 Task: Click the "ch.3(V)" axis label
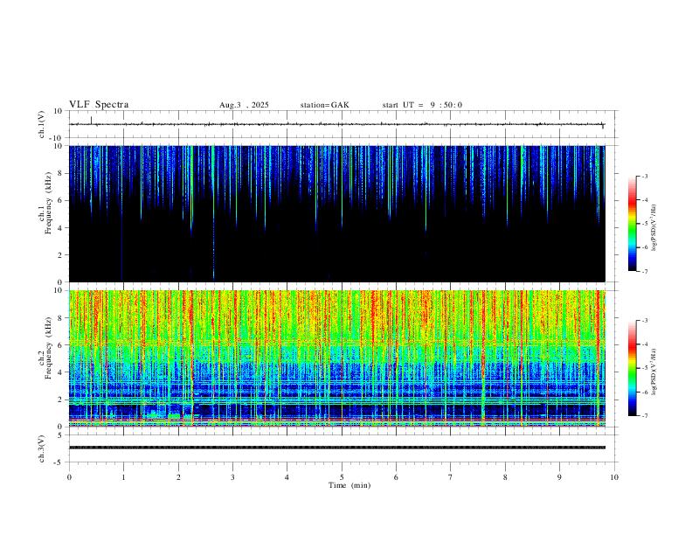(42, 448)
